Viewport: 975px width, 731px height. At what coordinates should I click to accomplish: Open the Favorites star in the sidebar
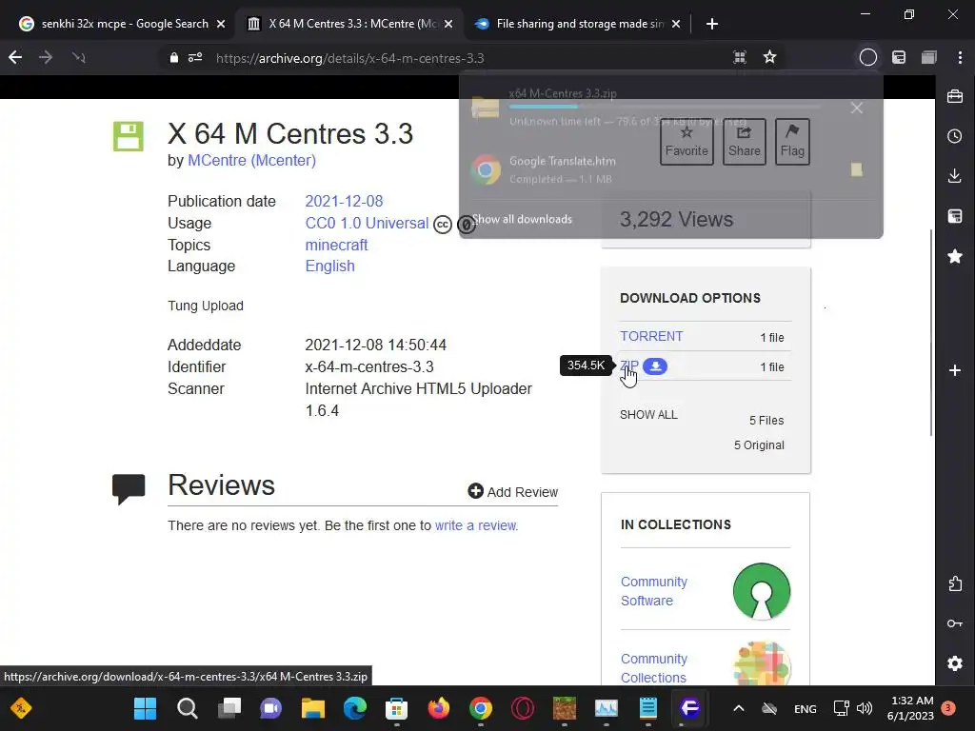pos(955,256)
